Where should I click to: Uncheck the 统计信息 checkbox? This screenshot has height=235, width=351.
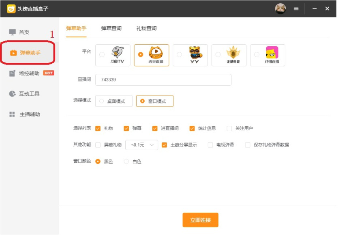[192, 128]
